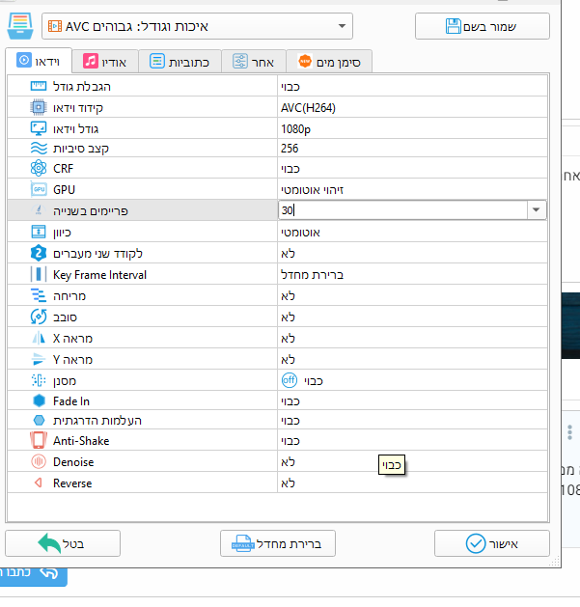Click the size limit value כבוי
This screenshot has height=607, width=580.
click(290, 87)
